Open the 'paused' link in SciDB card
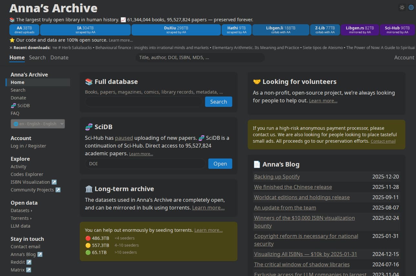 (124, 138)
